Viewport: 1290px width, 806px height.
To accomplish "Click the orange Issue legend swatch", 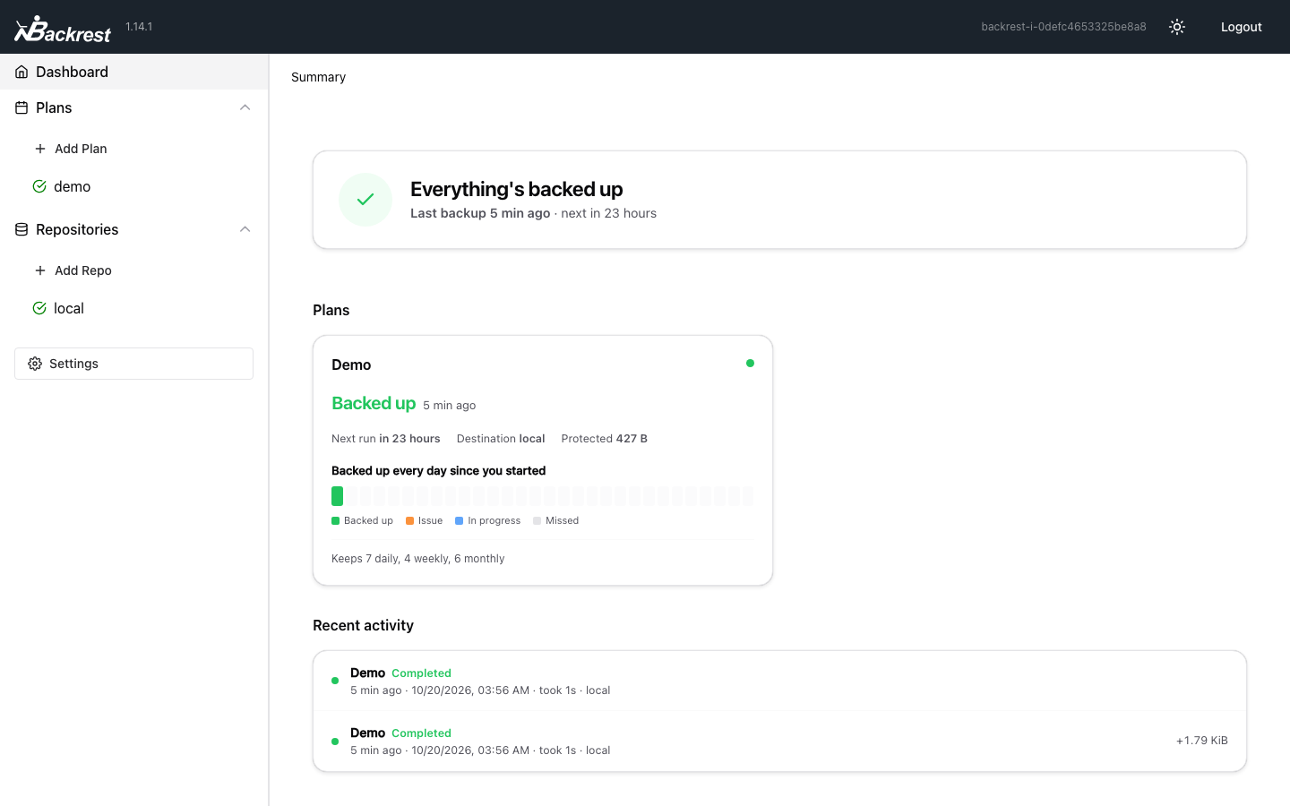I will (x=409, y=520).
